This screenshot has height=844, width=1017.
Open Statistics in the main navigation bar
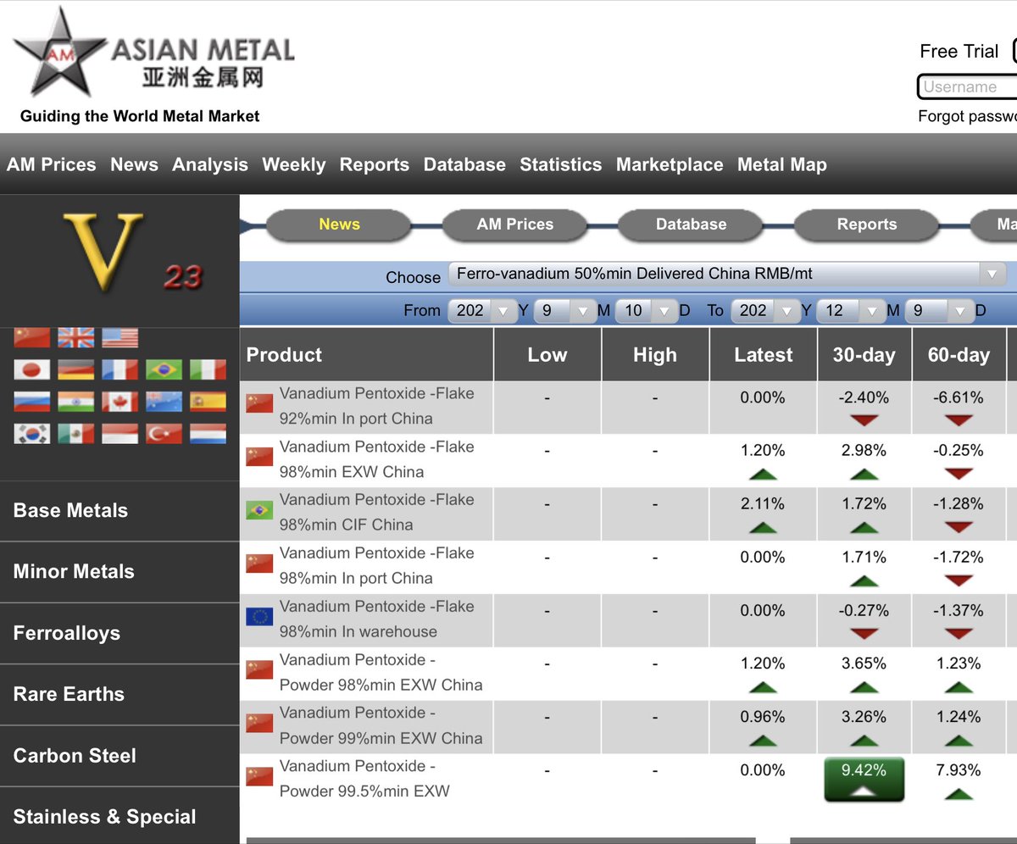pos(561,165)
